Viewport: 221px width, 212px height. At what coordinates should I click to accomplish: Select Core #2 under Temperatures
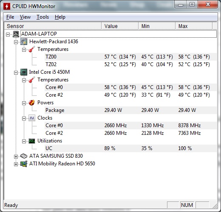click(x=130, y=95)
